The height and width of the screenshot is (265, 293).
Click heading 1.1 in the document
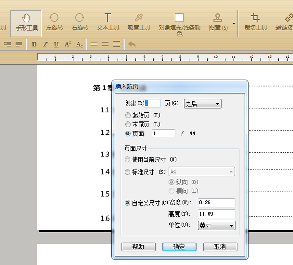coord(105,110)
